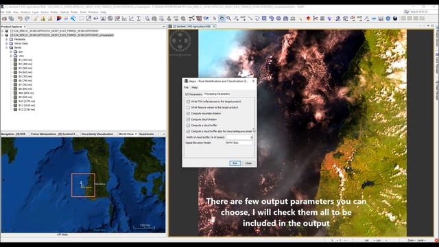Expand the Metadata folder
Viewport: 439px width, 247px height.
(x=7, y=40)
